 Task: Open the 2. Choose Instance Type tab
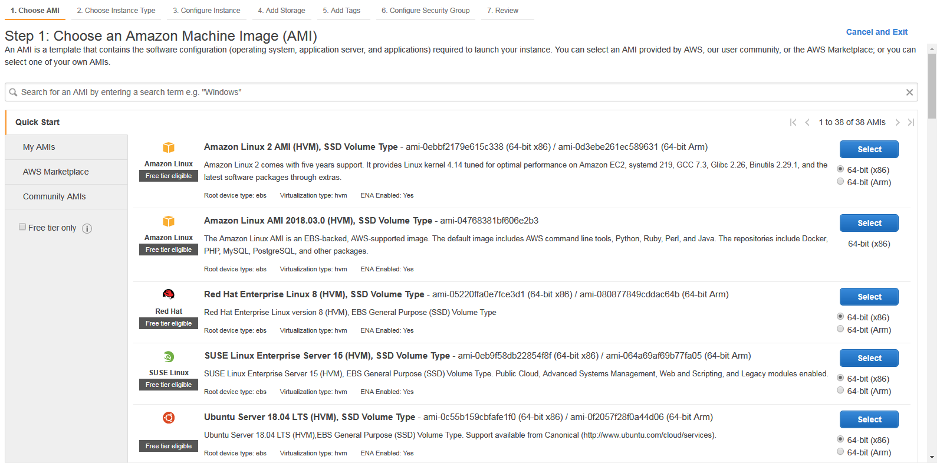click(x=116, y=11)
